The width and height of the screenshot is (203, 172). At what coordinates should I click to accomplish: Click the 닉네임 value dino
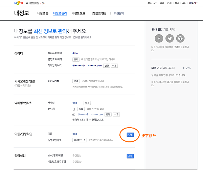pyautogui.click(x=75, y=103)
